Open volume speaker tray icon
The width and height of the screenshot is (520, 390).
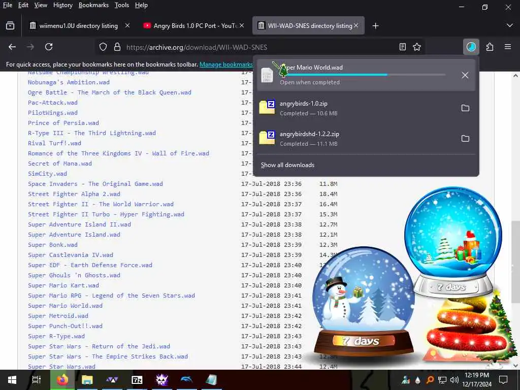point(454,380)
